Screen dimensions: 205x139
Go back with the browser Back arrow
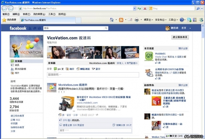(4, 9)
